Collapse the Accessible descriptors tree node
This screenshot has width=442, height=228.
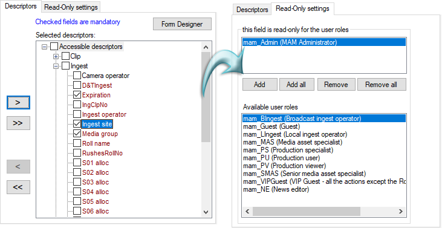pos(44,47)
